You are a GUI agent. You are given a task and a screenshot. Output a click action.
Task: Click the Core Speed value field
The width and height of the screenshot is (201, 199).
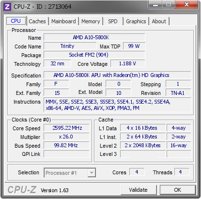[x=66, y=128]
